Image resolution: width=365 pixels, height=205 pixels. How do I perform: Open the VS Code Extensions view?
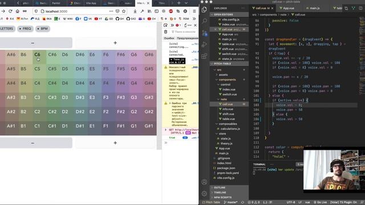pyautogui.click(x=204, y=56)
